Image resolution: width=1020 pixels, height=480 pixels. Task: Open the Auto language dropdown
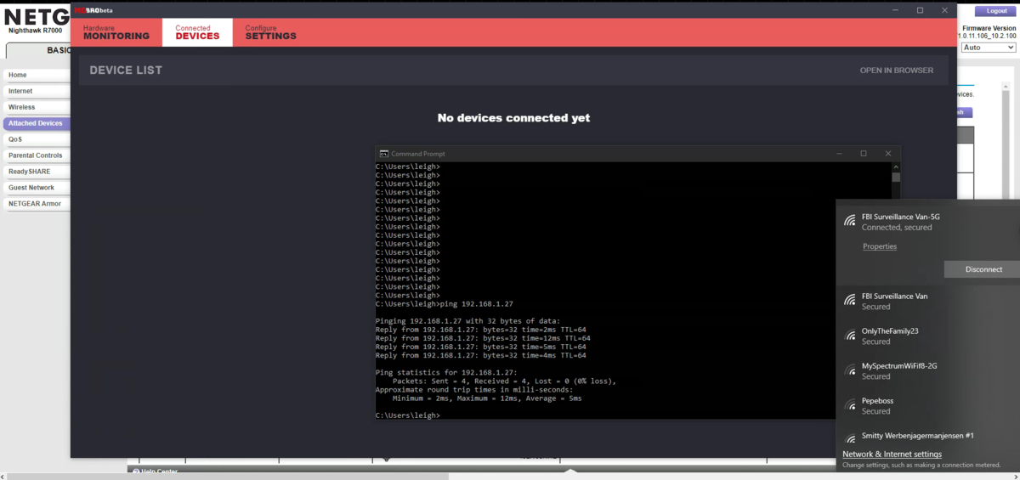[x=988, y=48]
